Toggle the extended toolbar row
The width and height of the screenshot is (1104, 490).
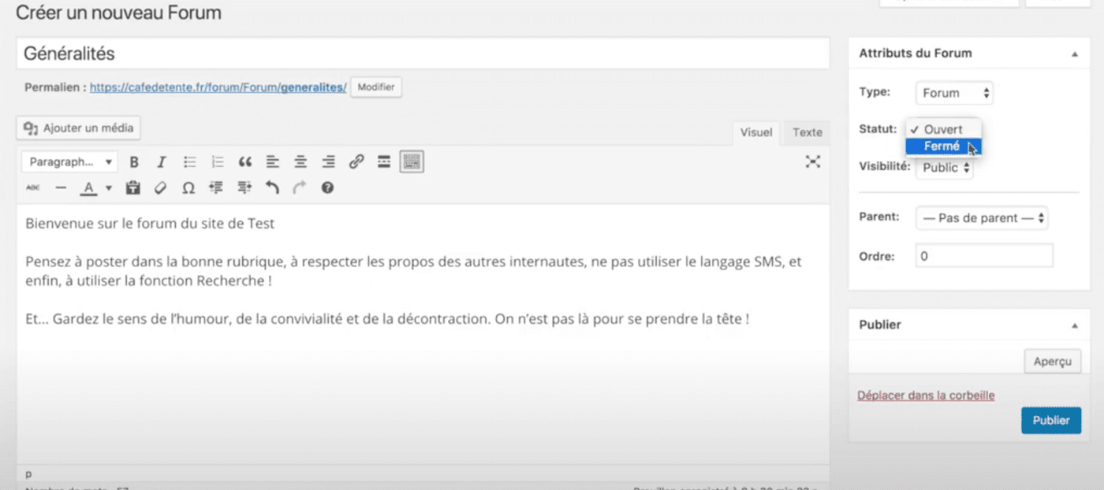[x=412, y=162]
